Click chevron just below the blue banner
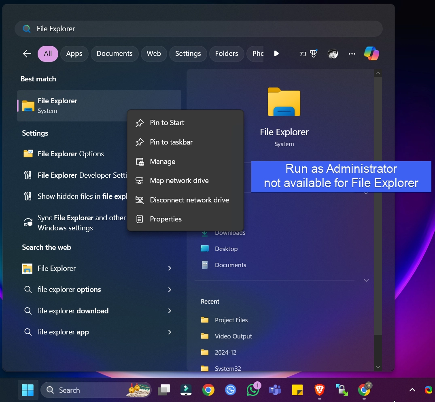 tap(366, 193)
